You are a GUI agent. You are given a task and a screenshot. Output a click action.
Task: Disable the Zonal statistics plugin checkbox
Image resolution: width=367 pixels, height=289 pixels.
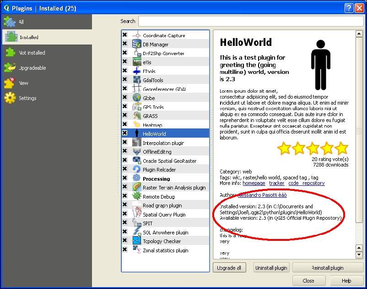[125, 250]
